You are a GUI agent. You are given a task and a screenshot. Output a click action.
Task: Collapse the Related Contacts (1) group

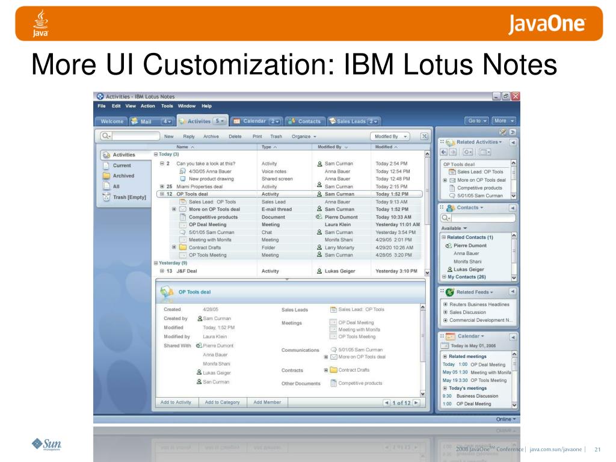pyautogui.click(x=444, y=237)
